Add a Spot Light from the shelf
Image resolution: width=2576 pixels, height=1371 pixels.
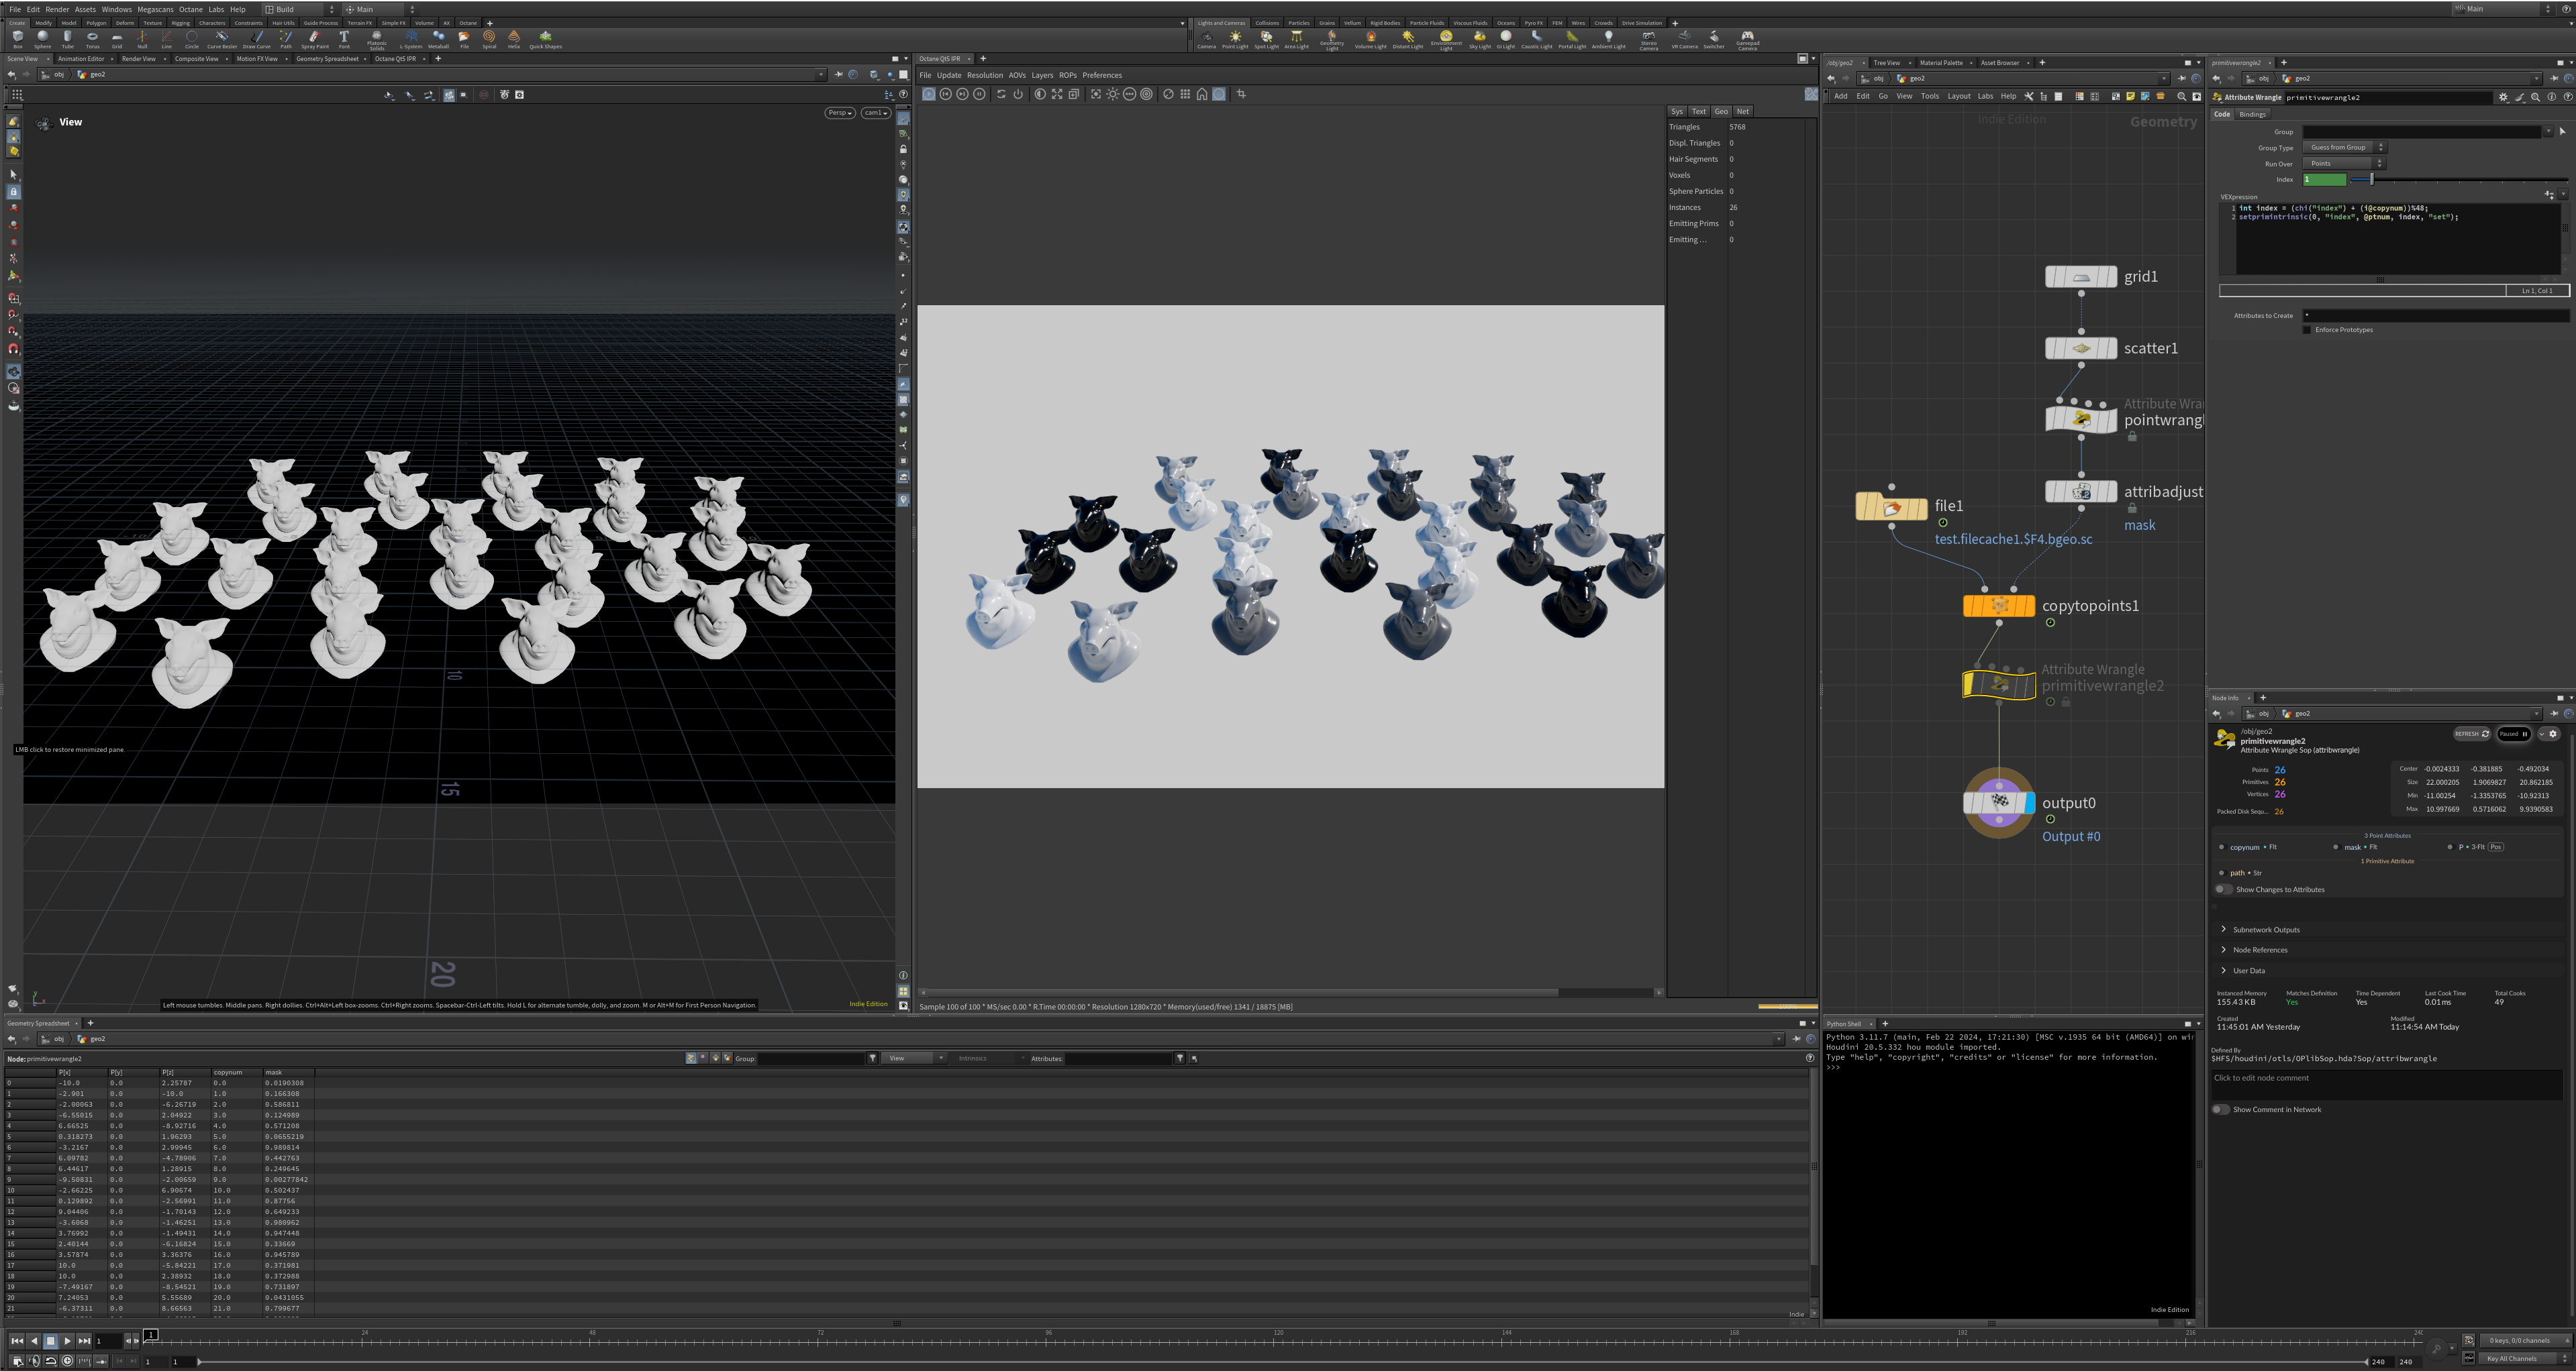pos(1266,39)
